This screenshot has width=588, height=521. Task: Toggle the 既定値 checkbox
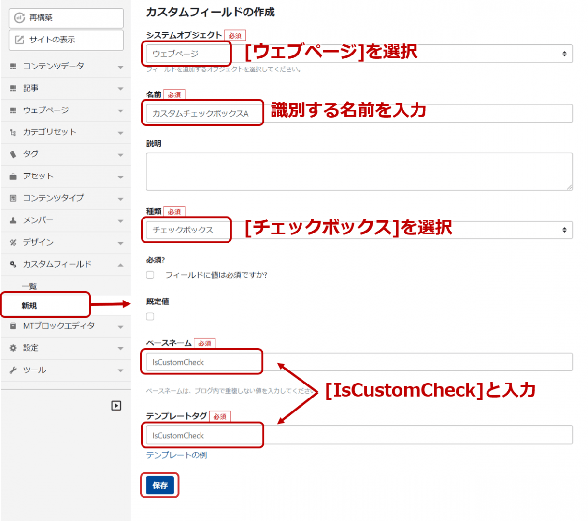(x=150, y=316)
